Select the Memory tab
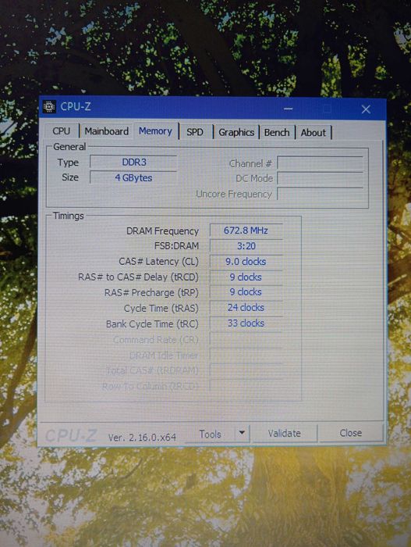 pos(156,131)
